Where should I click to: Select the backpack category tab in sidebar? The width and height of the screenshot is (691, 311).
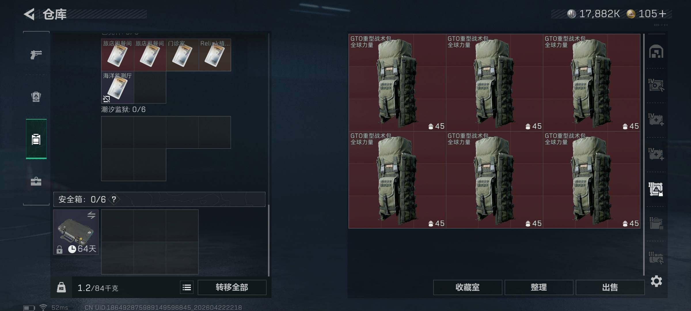(36, 139)
